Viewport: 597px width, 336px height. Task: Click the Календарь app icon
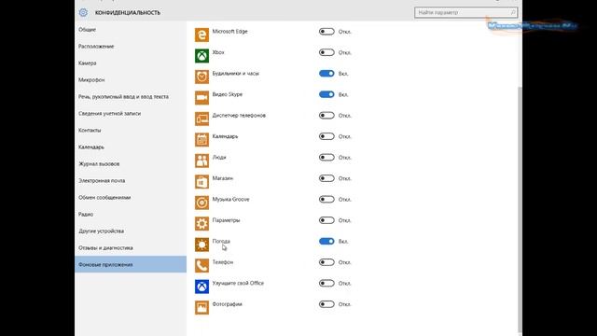(x=201, y=139)
